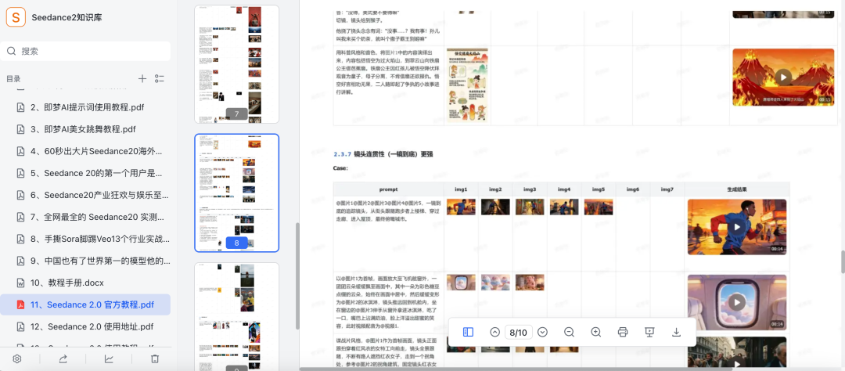Click PDF icon of 即梦AI美女跳舞教程
The height and width of the screenshot is (371, 845).
[x=21, y=129]
